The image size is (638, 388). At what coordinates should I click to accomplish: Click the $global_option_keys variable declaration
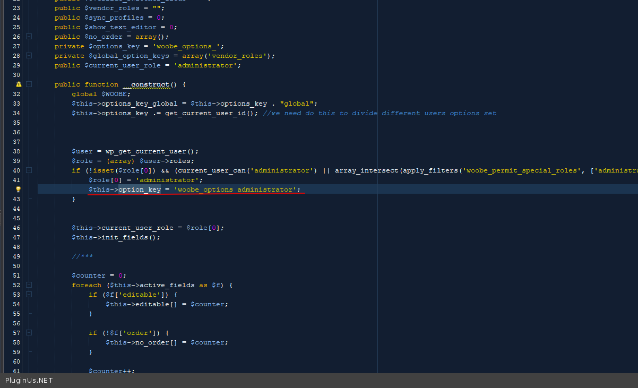(128, 56)
